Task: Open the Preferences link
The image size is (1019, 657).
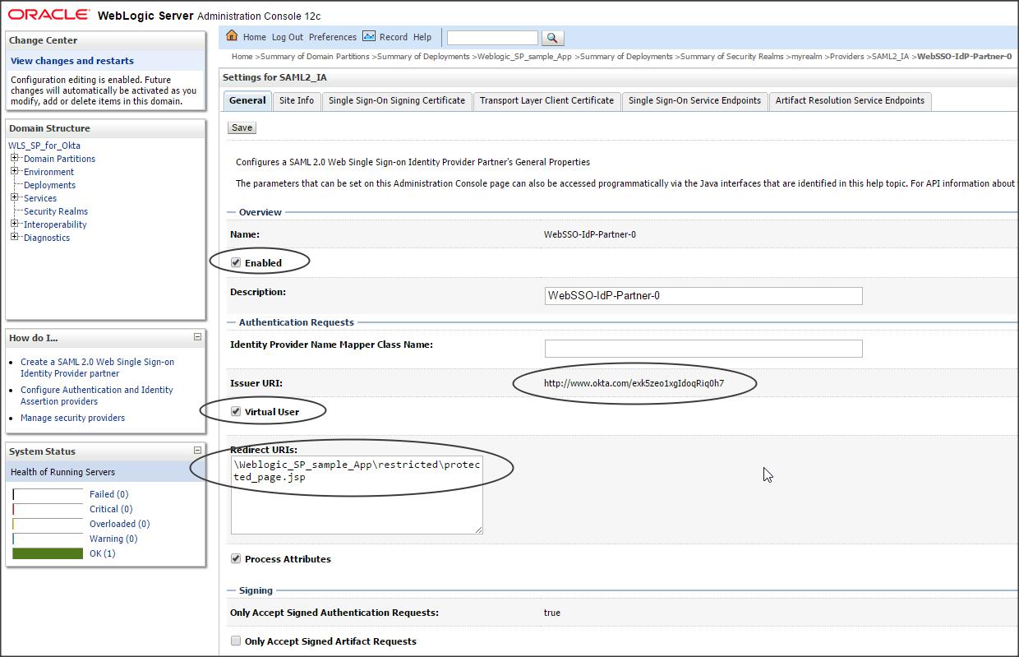Action: [333, 37]
